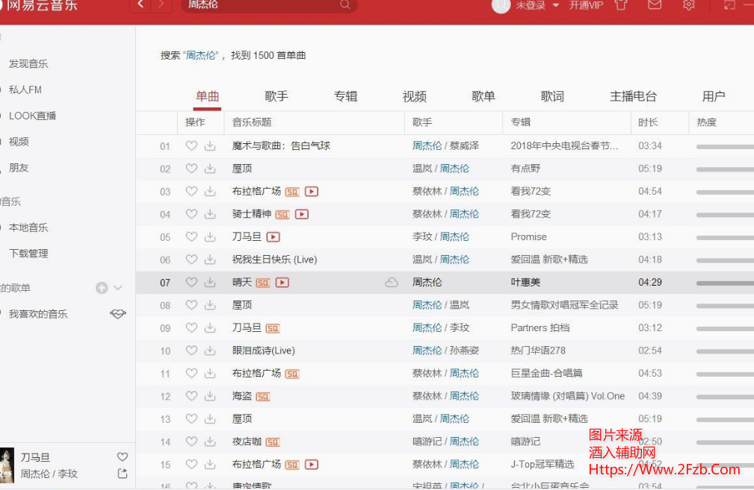This screenshot has width=754, height=490.
Task: Click add playlist plus icon in sidebar
Action: pos(102,288)
